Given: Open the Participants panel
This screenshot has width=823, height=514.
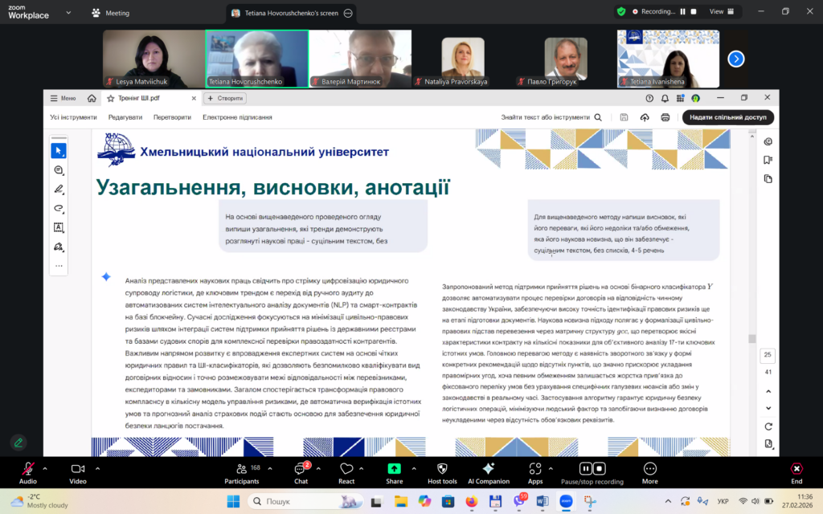Looking at the screenshot, I should [241, 469].
